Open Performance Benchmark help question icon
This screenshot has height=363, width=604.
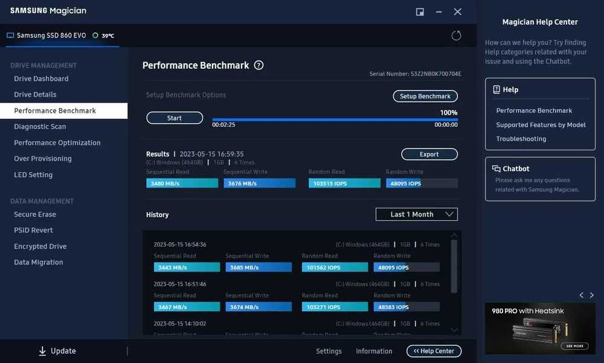[259, 65]
